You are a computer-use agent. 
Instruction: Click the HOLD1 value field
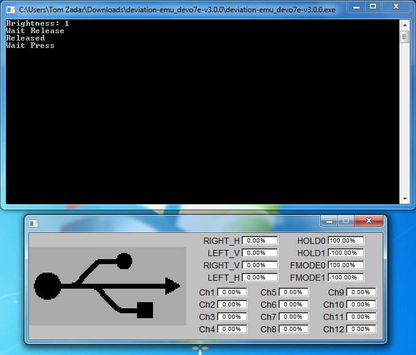pyautogui.click(x=346, y=253)
